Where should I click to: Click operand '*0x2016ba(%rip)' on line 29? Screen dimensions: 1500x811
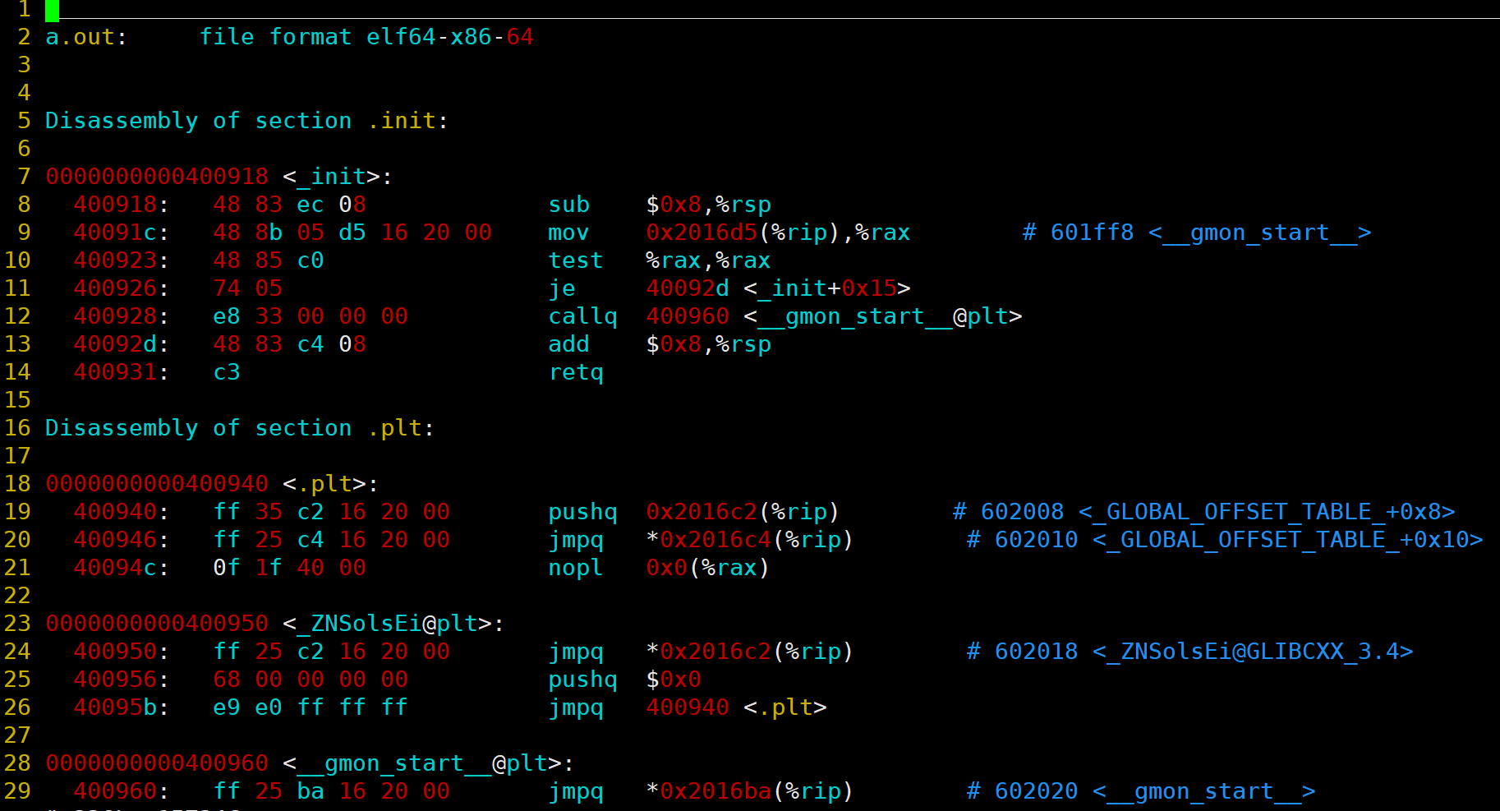coord(750,791)
